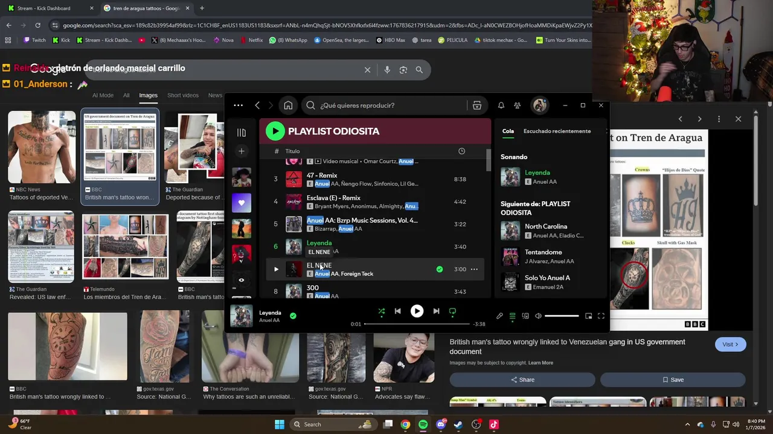Open the Netflix bookmark

(251, 40)
